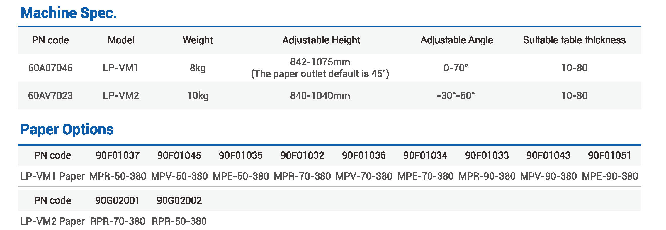Click the Suitable table thickness header

pyautogui.click(x=574, y=40)
